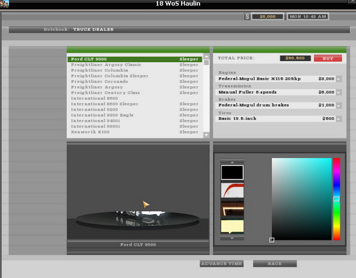Click the BACK button
Screen dimensions: 356x278
tap(275, 264)
